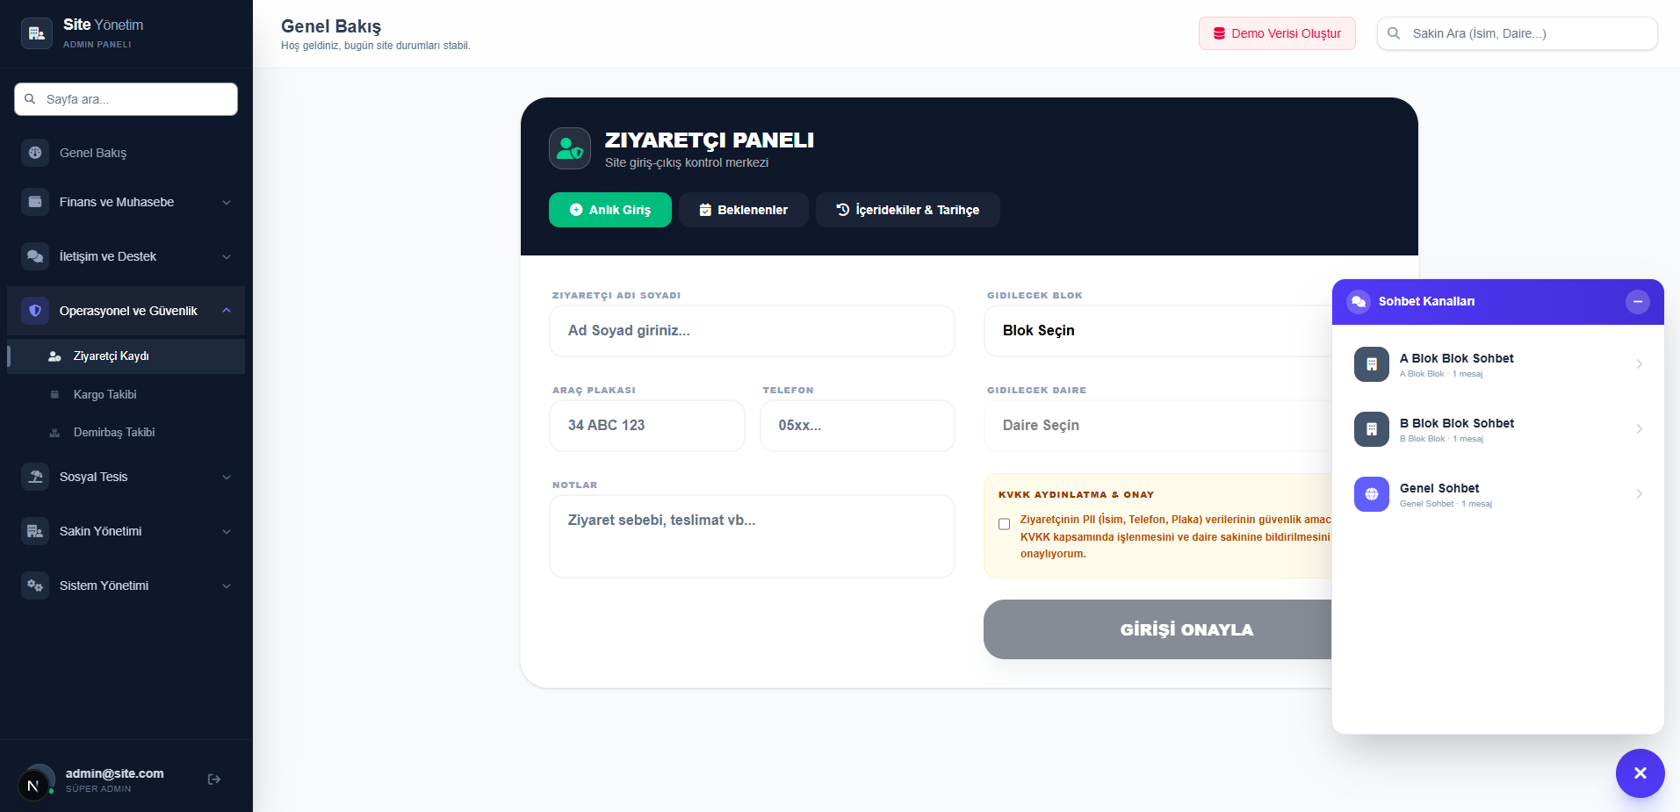Image resolution: width=1680 pixels, height=812 pixels.
Task: Minimize the Sohbet Kanalları chat panel
Action: pos(1637,302)
